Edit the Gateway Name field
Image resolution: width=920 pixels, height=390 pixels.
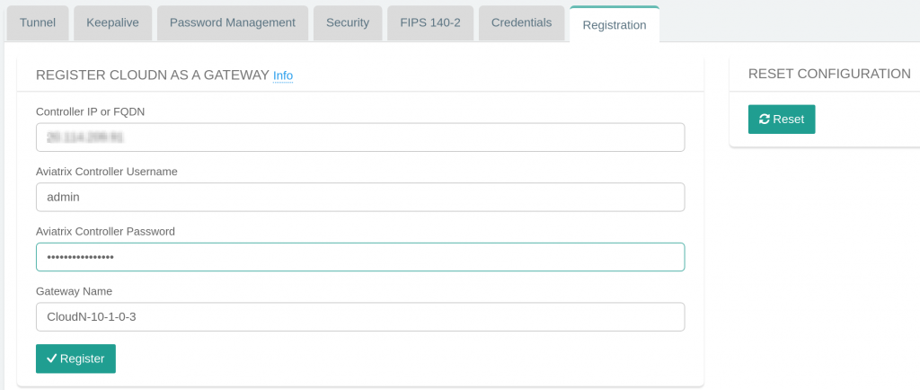360,316
